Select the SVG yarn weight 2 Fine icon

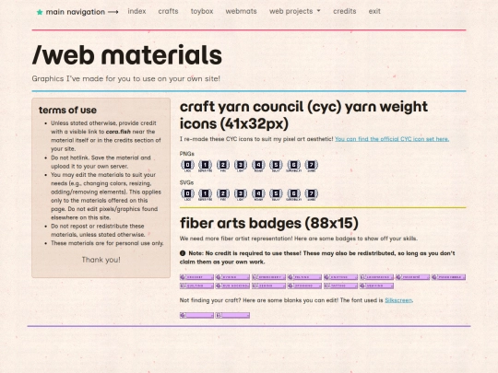pos(223,194)
